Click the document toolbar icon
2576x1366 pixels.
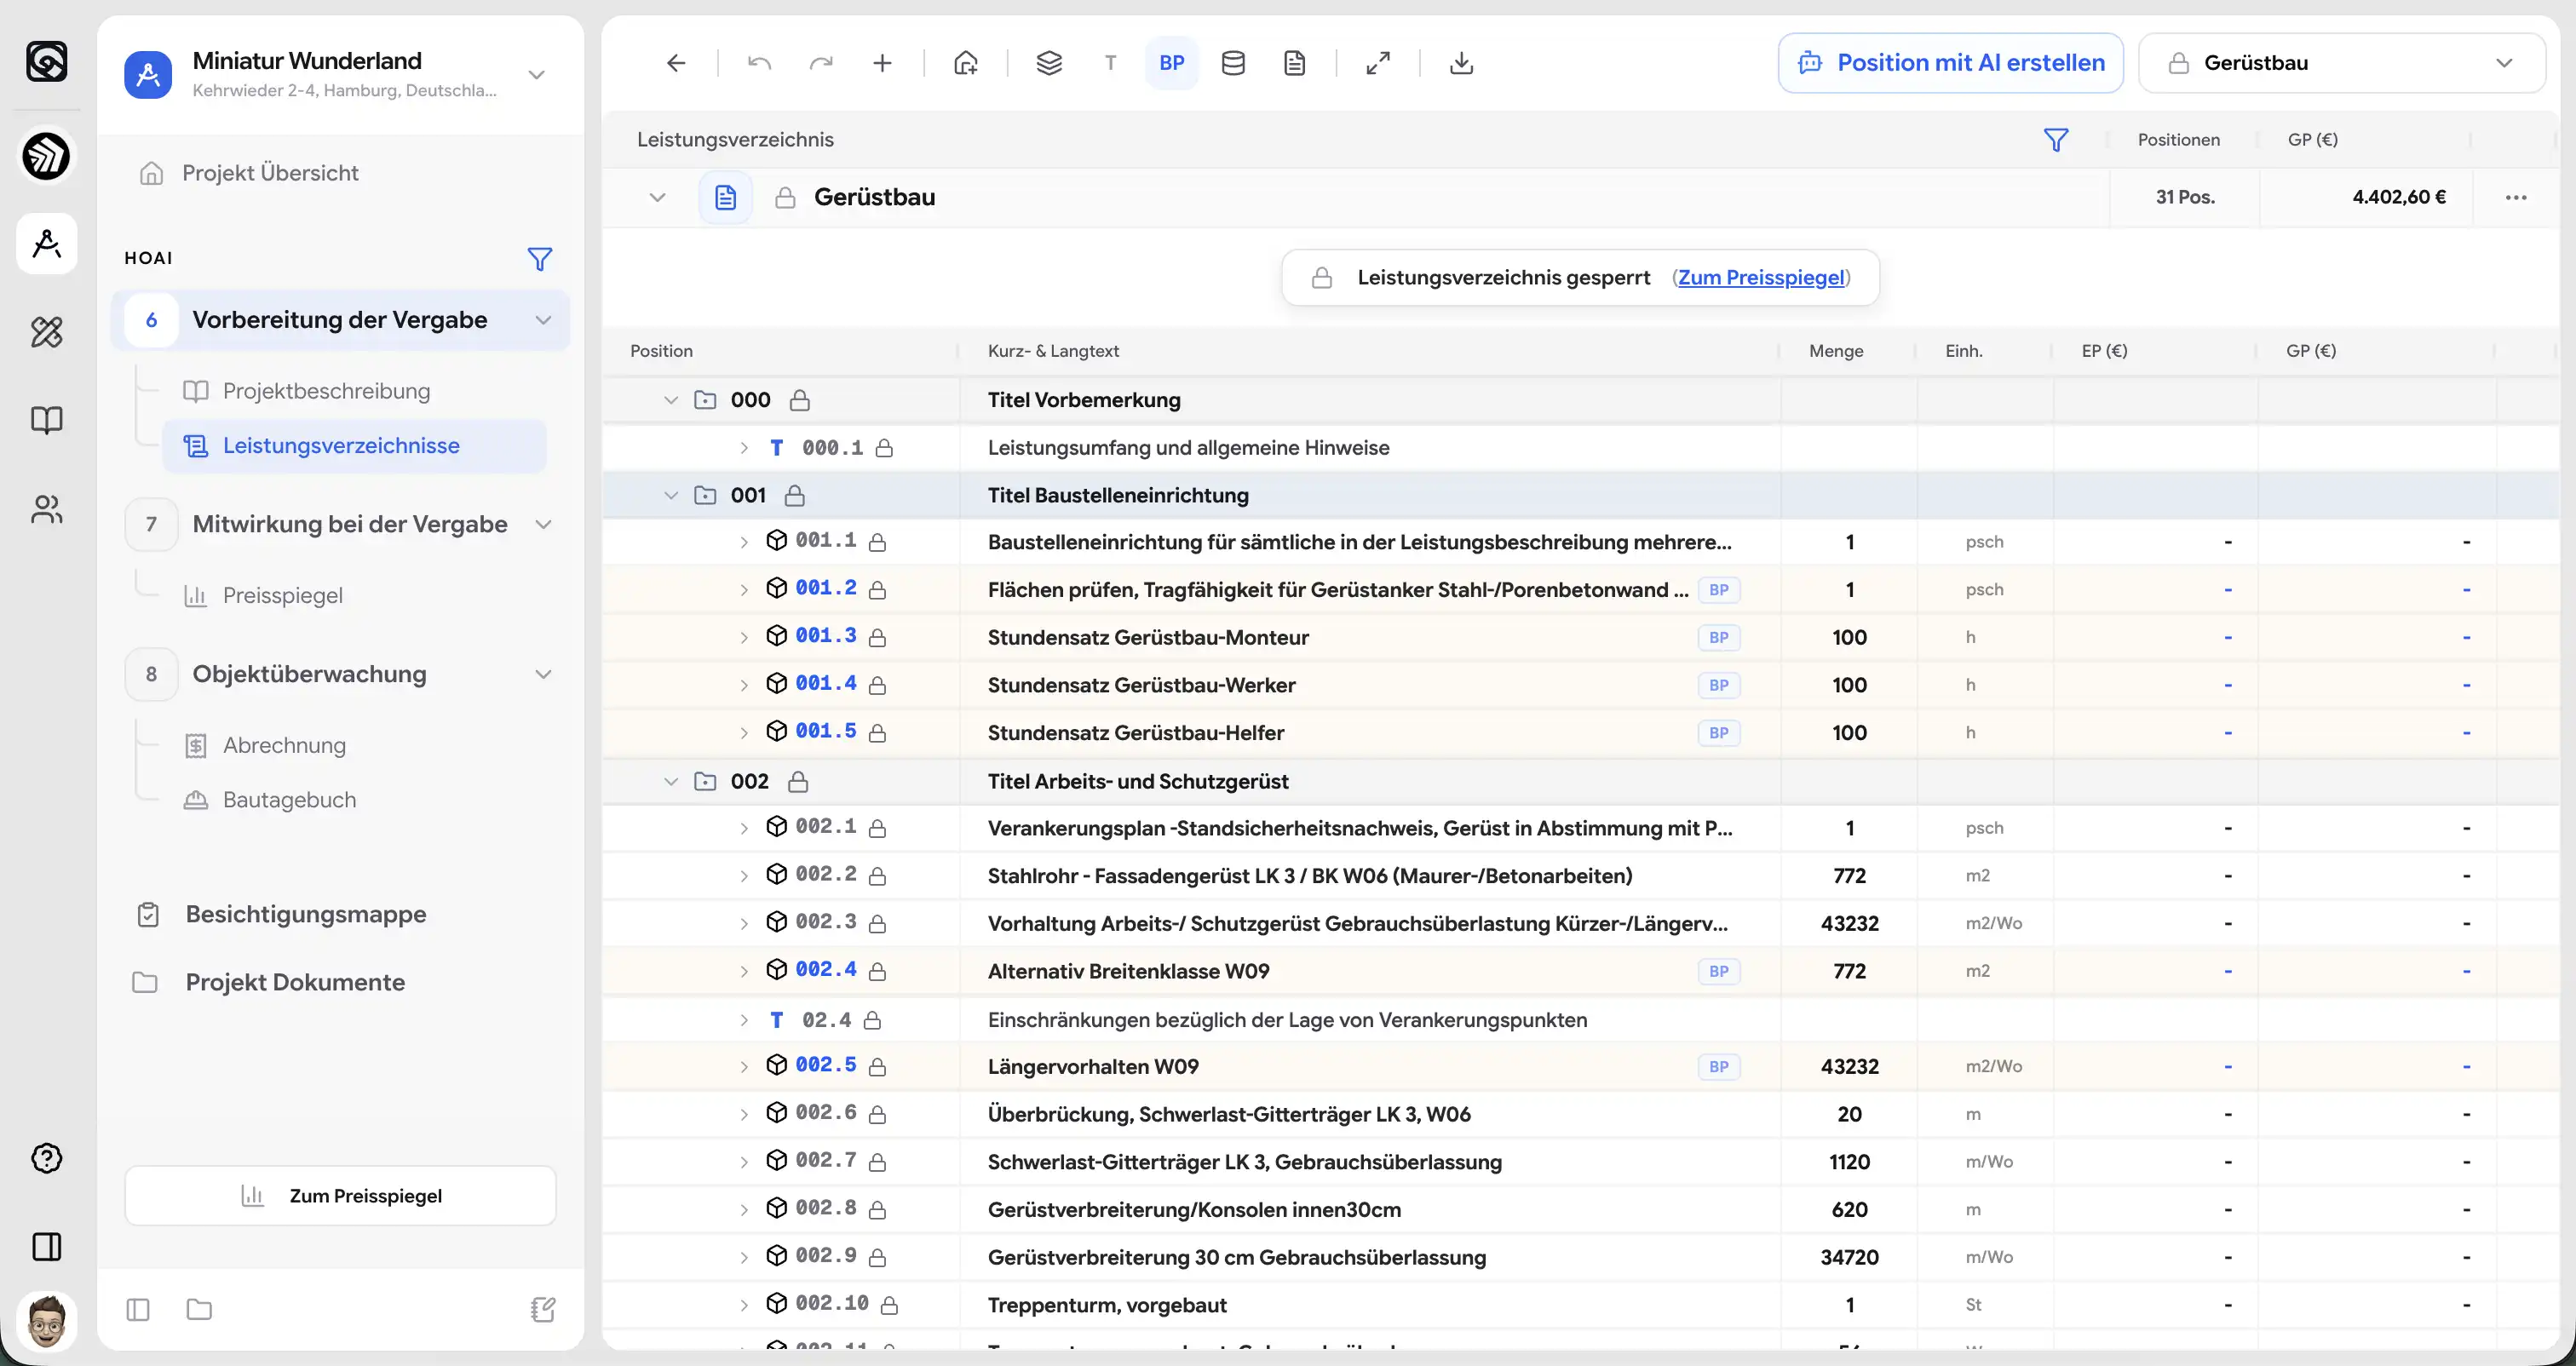pos(1294,63)
